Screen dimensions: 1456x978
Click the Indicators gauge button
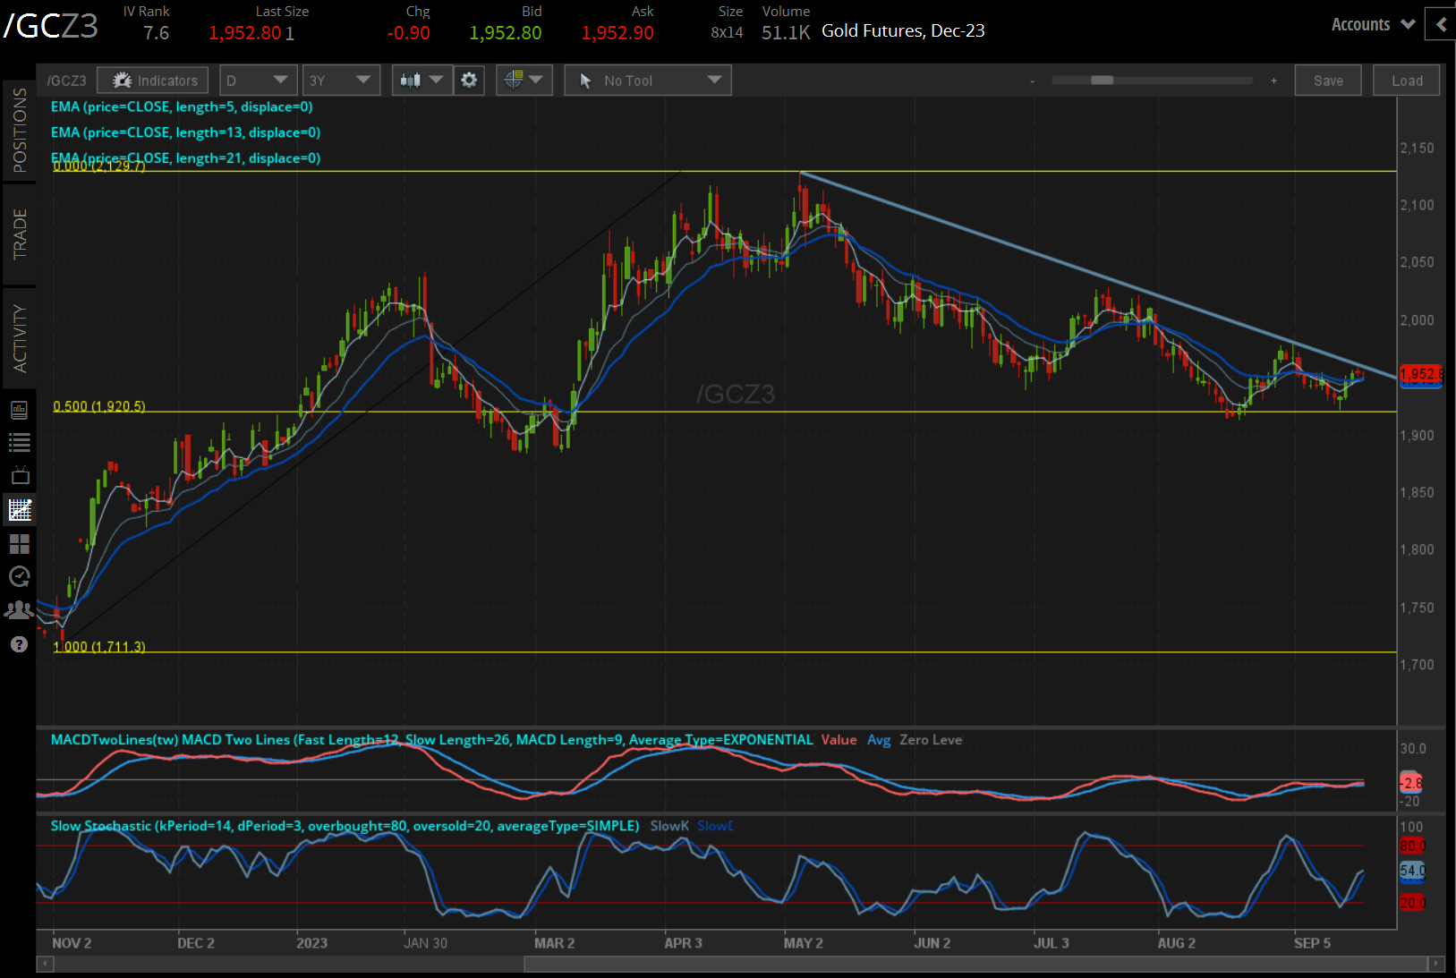pyautogui.click(x=153, y=81)
